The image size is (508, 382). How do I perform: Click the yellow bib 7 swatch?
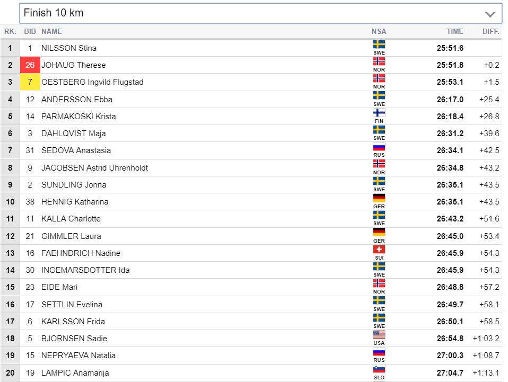coord(30,82)
